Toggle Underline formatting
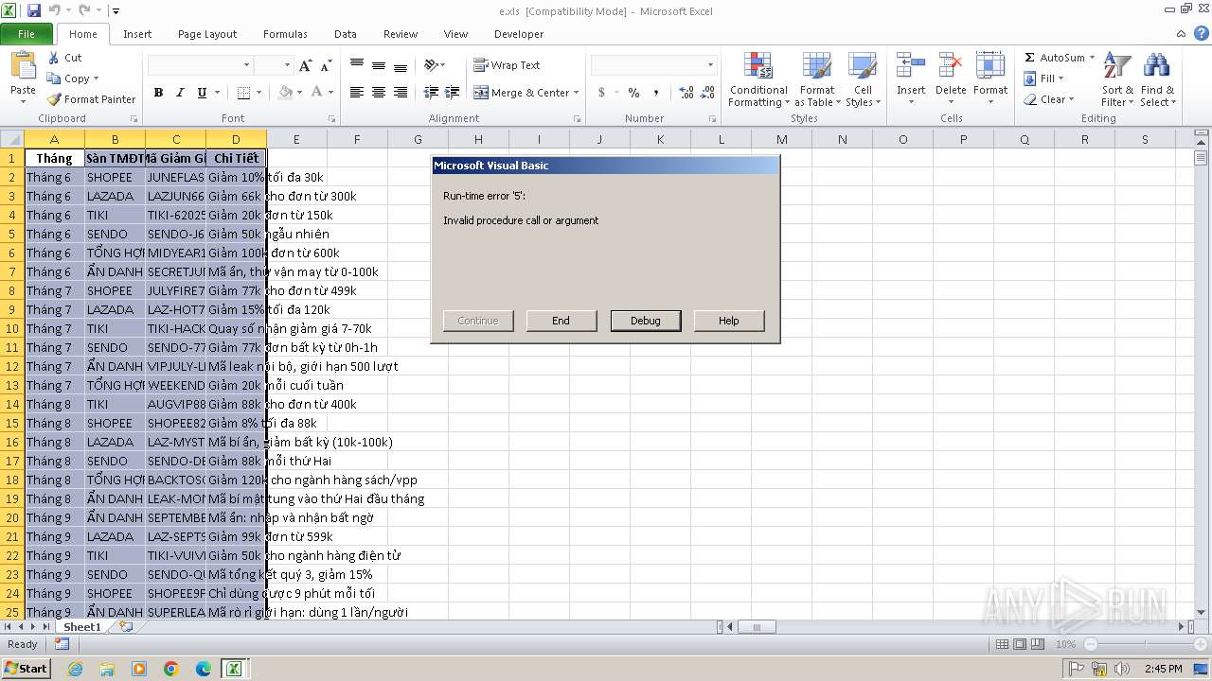1212x681 pixels. tap(202, 93)
